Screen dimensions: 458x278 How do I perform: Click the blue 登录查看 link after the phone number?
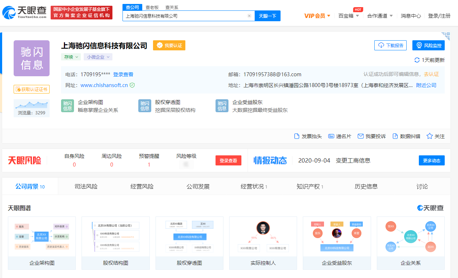click(123, 74)
